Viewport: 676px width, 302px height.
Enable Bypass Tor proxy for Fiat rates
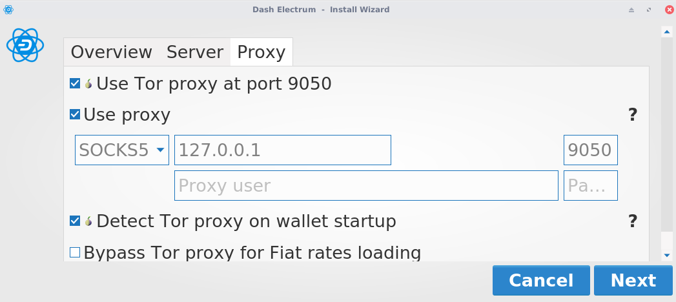(75, 252)
